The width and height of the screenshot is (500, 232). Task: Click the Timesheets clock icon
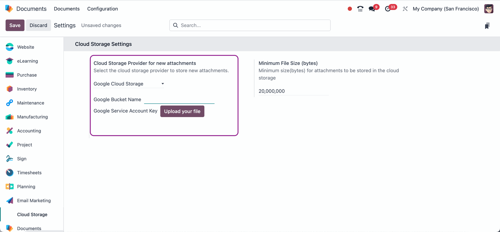(10, 173)
